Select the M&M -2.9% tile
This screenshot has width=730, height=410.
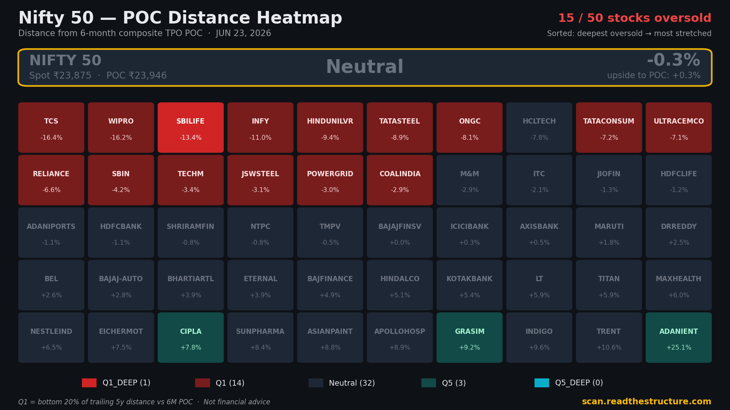click(x=470, y=180)
